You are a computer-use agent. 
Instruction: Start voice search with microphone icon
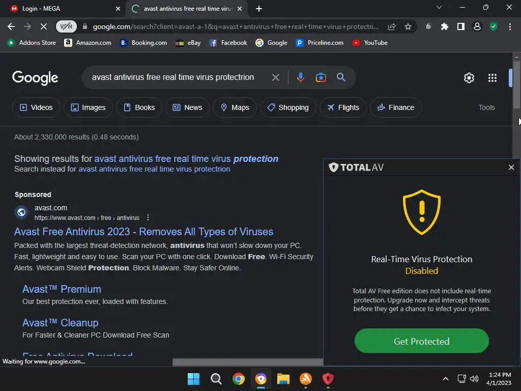pyautogui.click(x=300, y=77)
